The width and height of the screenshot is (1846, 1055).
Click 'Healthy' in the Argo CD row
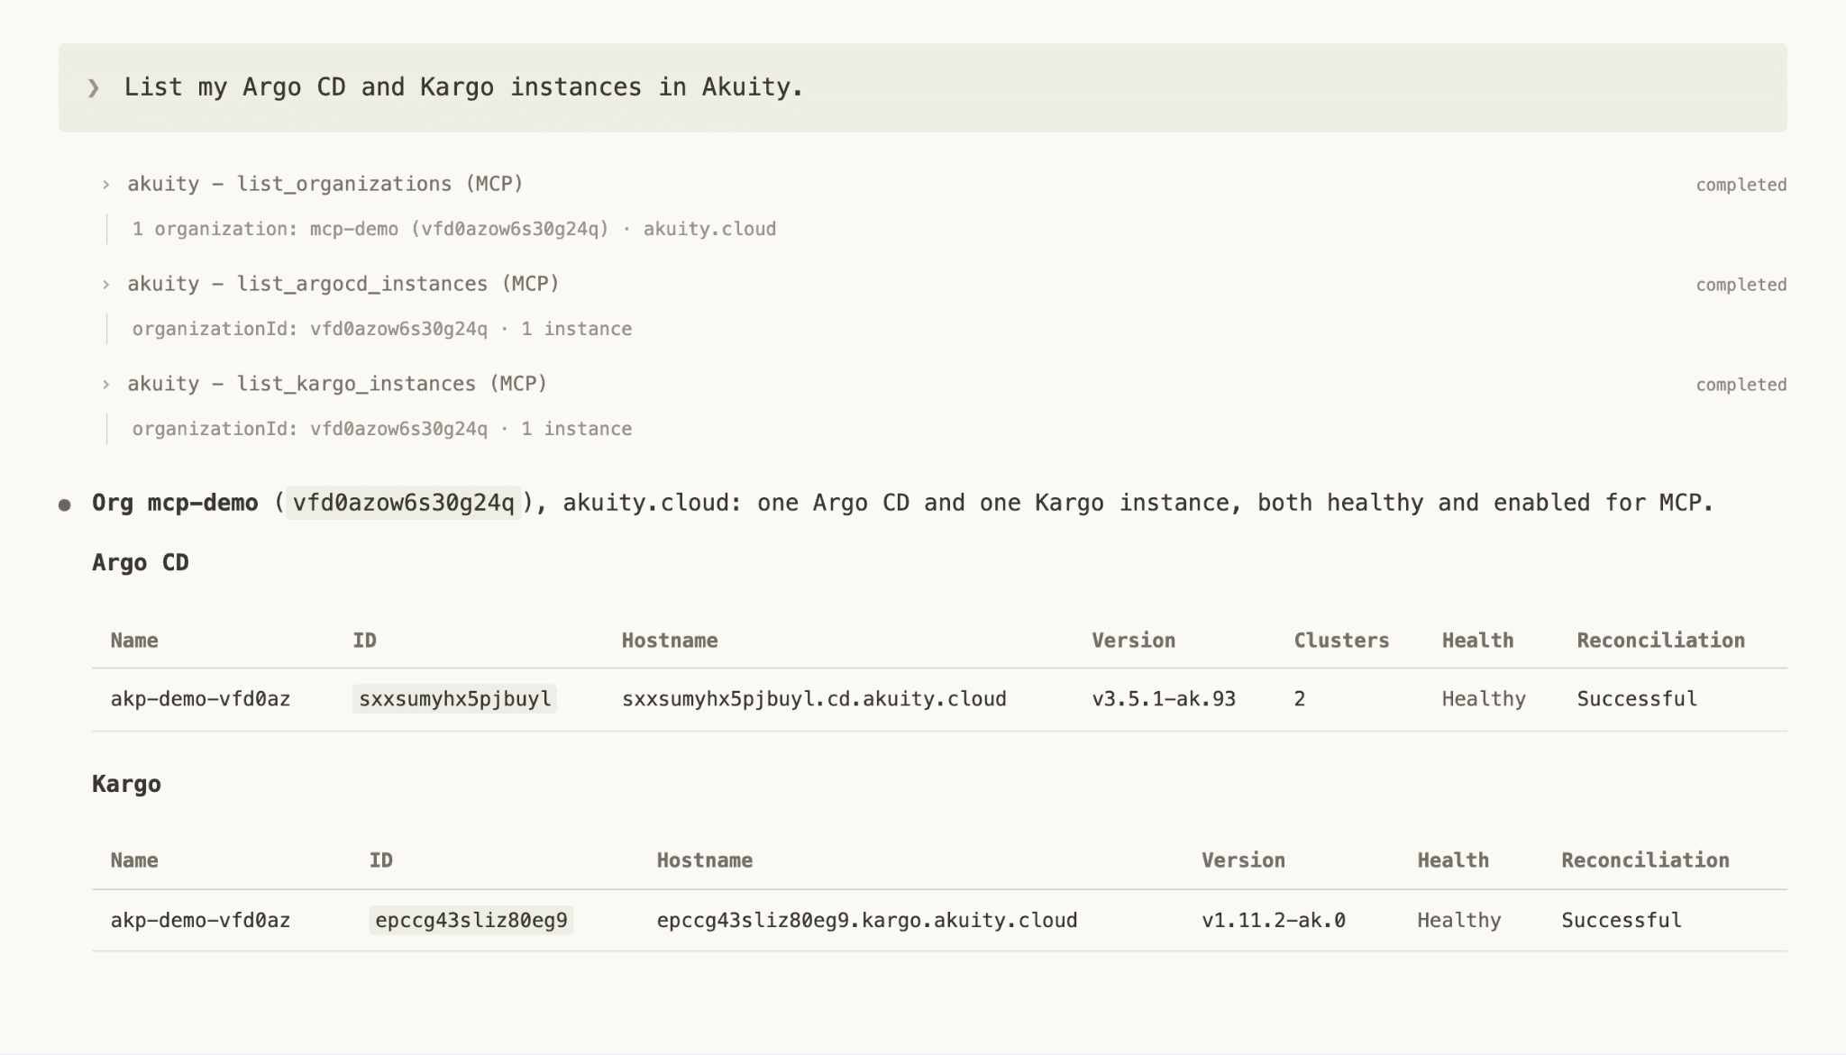pyautogui.click(x=1484, y=699)
